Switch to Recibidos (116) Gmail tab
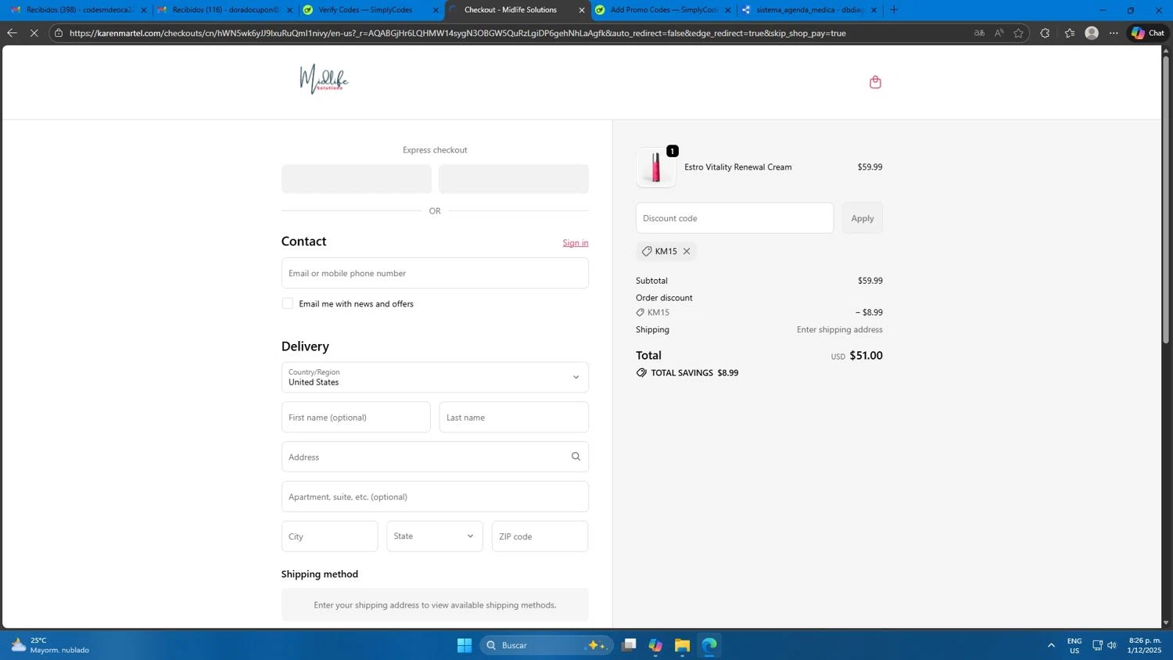1173x660 pixels. tap(224, 10)
